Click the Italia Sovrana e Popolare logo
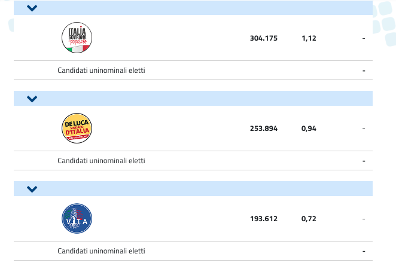This screenshot has width=396, height=266. tap(77, 38)
